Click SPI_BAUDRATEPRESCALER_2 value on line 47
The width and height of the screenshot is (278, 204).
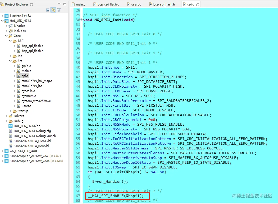[x=183, y=101]
